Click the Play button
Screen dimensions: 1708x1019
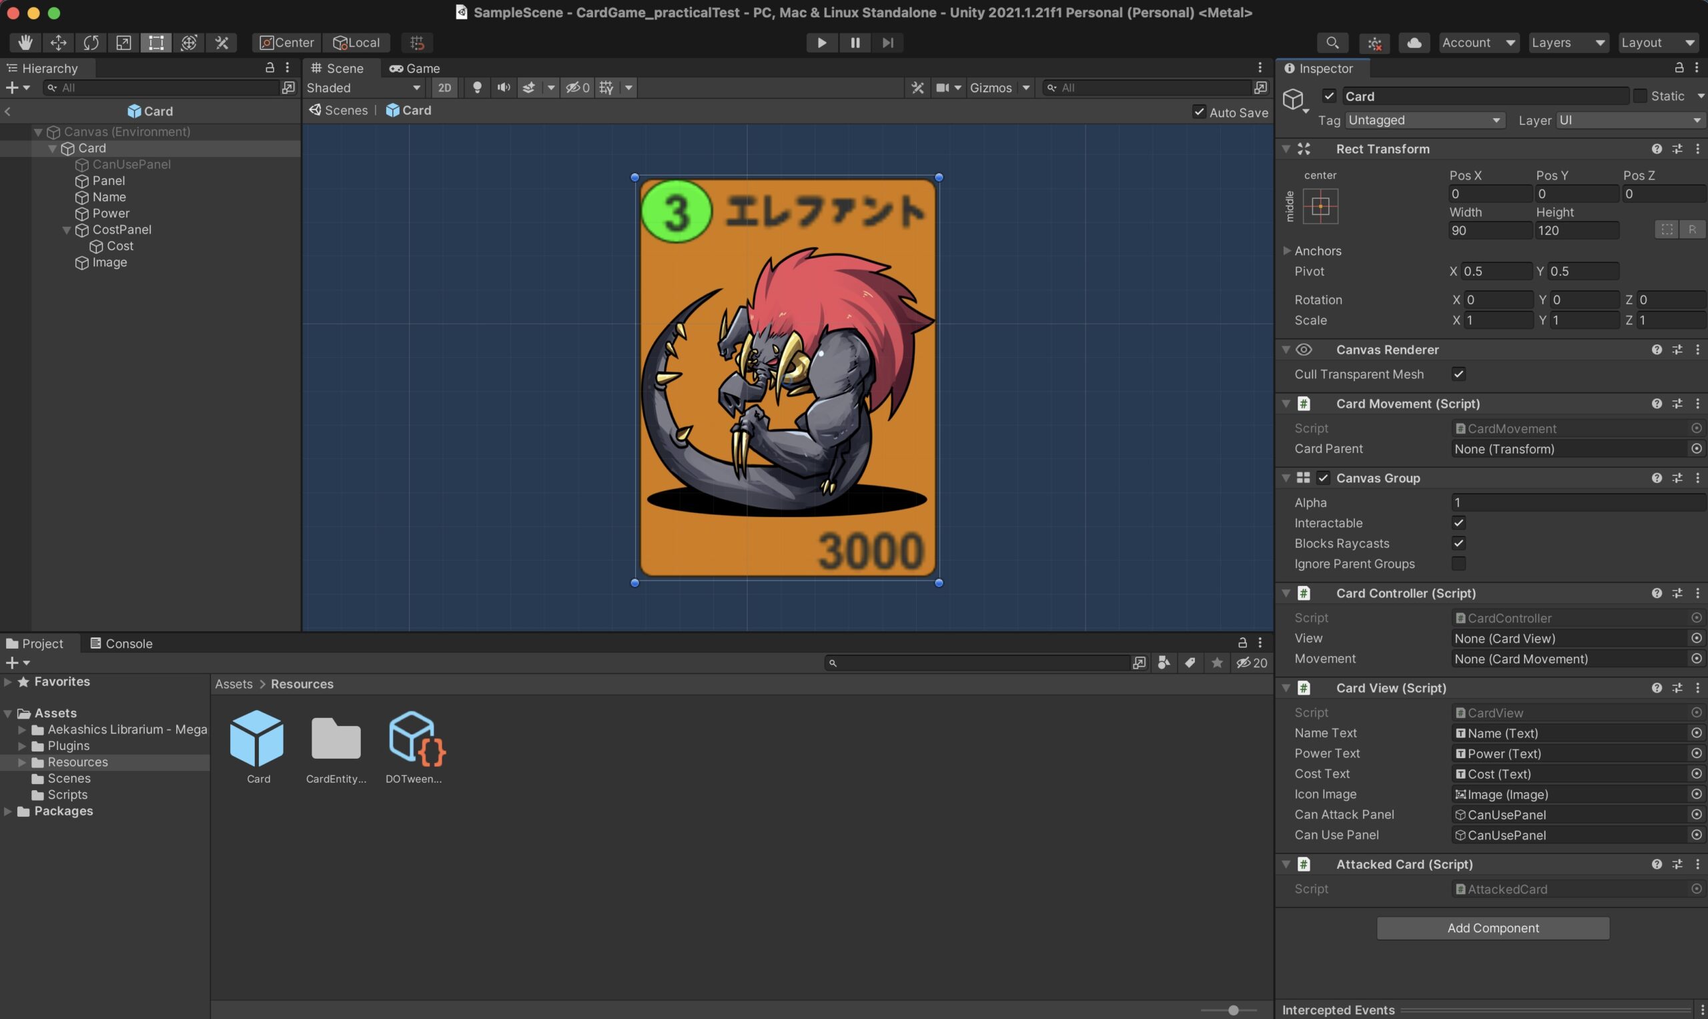click(x=822, y=43)
